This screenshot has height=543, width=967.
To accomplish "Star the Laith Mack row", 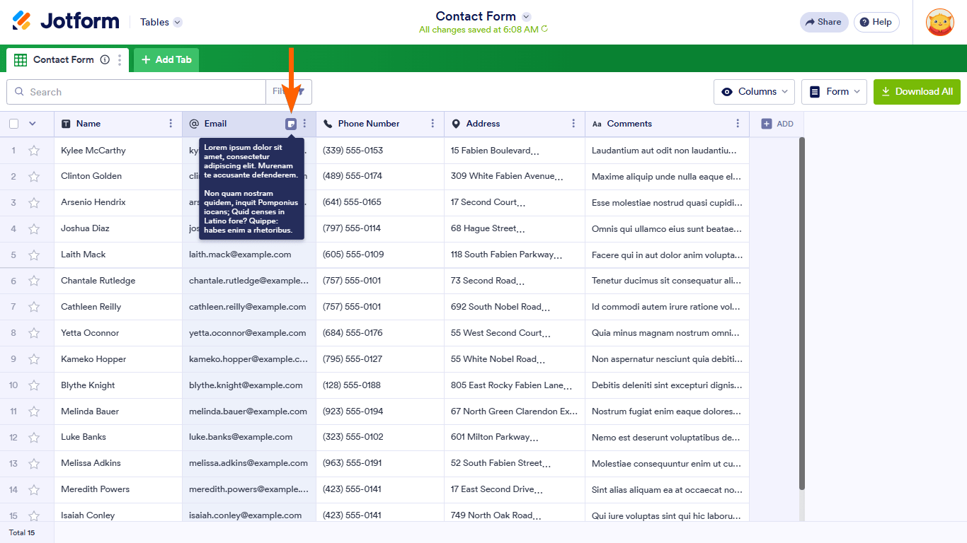I will (34, 255).
